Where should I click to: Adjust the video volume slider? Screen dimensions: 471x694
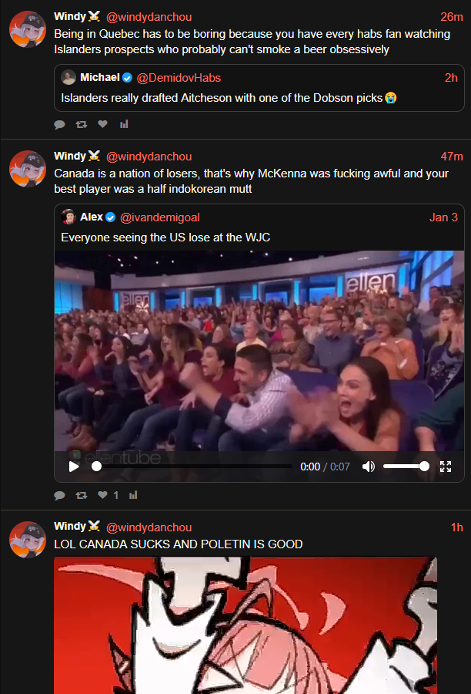(x=406, y=466)
